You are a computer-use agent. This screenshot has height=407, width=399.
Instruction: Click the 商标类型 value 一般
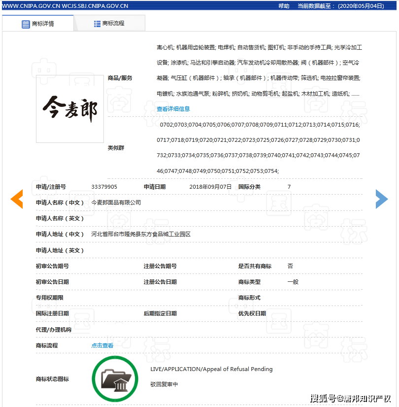point(293,282)
